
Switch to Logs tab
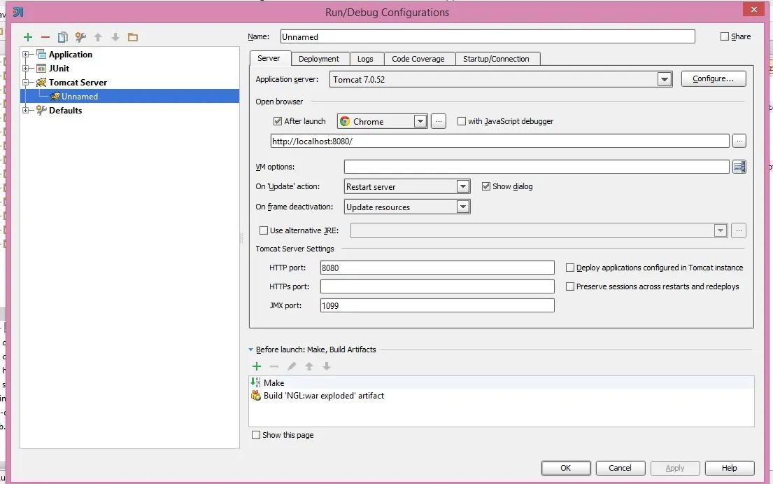(365, 59)
